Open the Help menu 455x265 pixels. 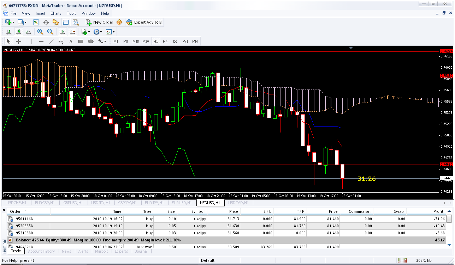[x=105, y=13]
